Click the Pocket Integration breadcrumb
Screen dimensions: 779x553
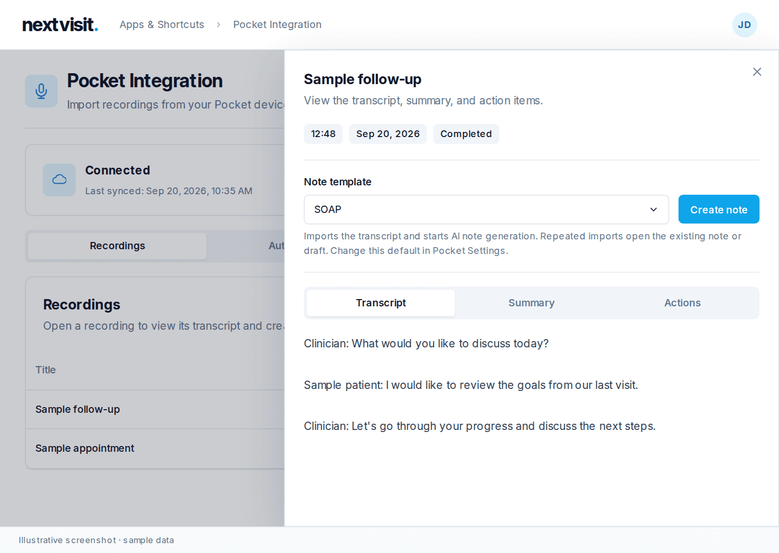coord(277,25)
